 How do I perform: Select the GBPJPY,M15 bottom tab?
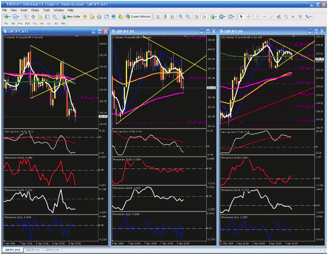[13, 250]
